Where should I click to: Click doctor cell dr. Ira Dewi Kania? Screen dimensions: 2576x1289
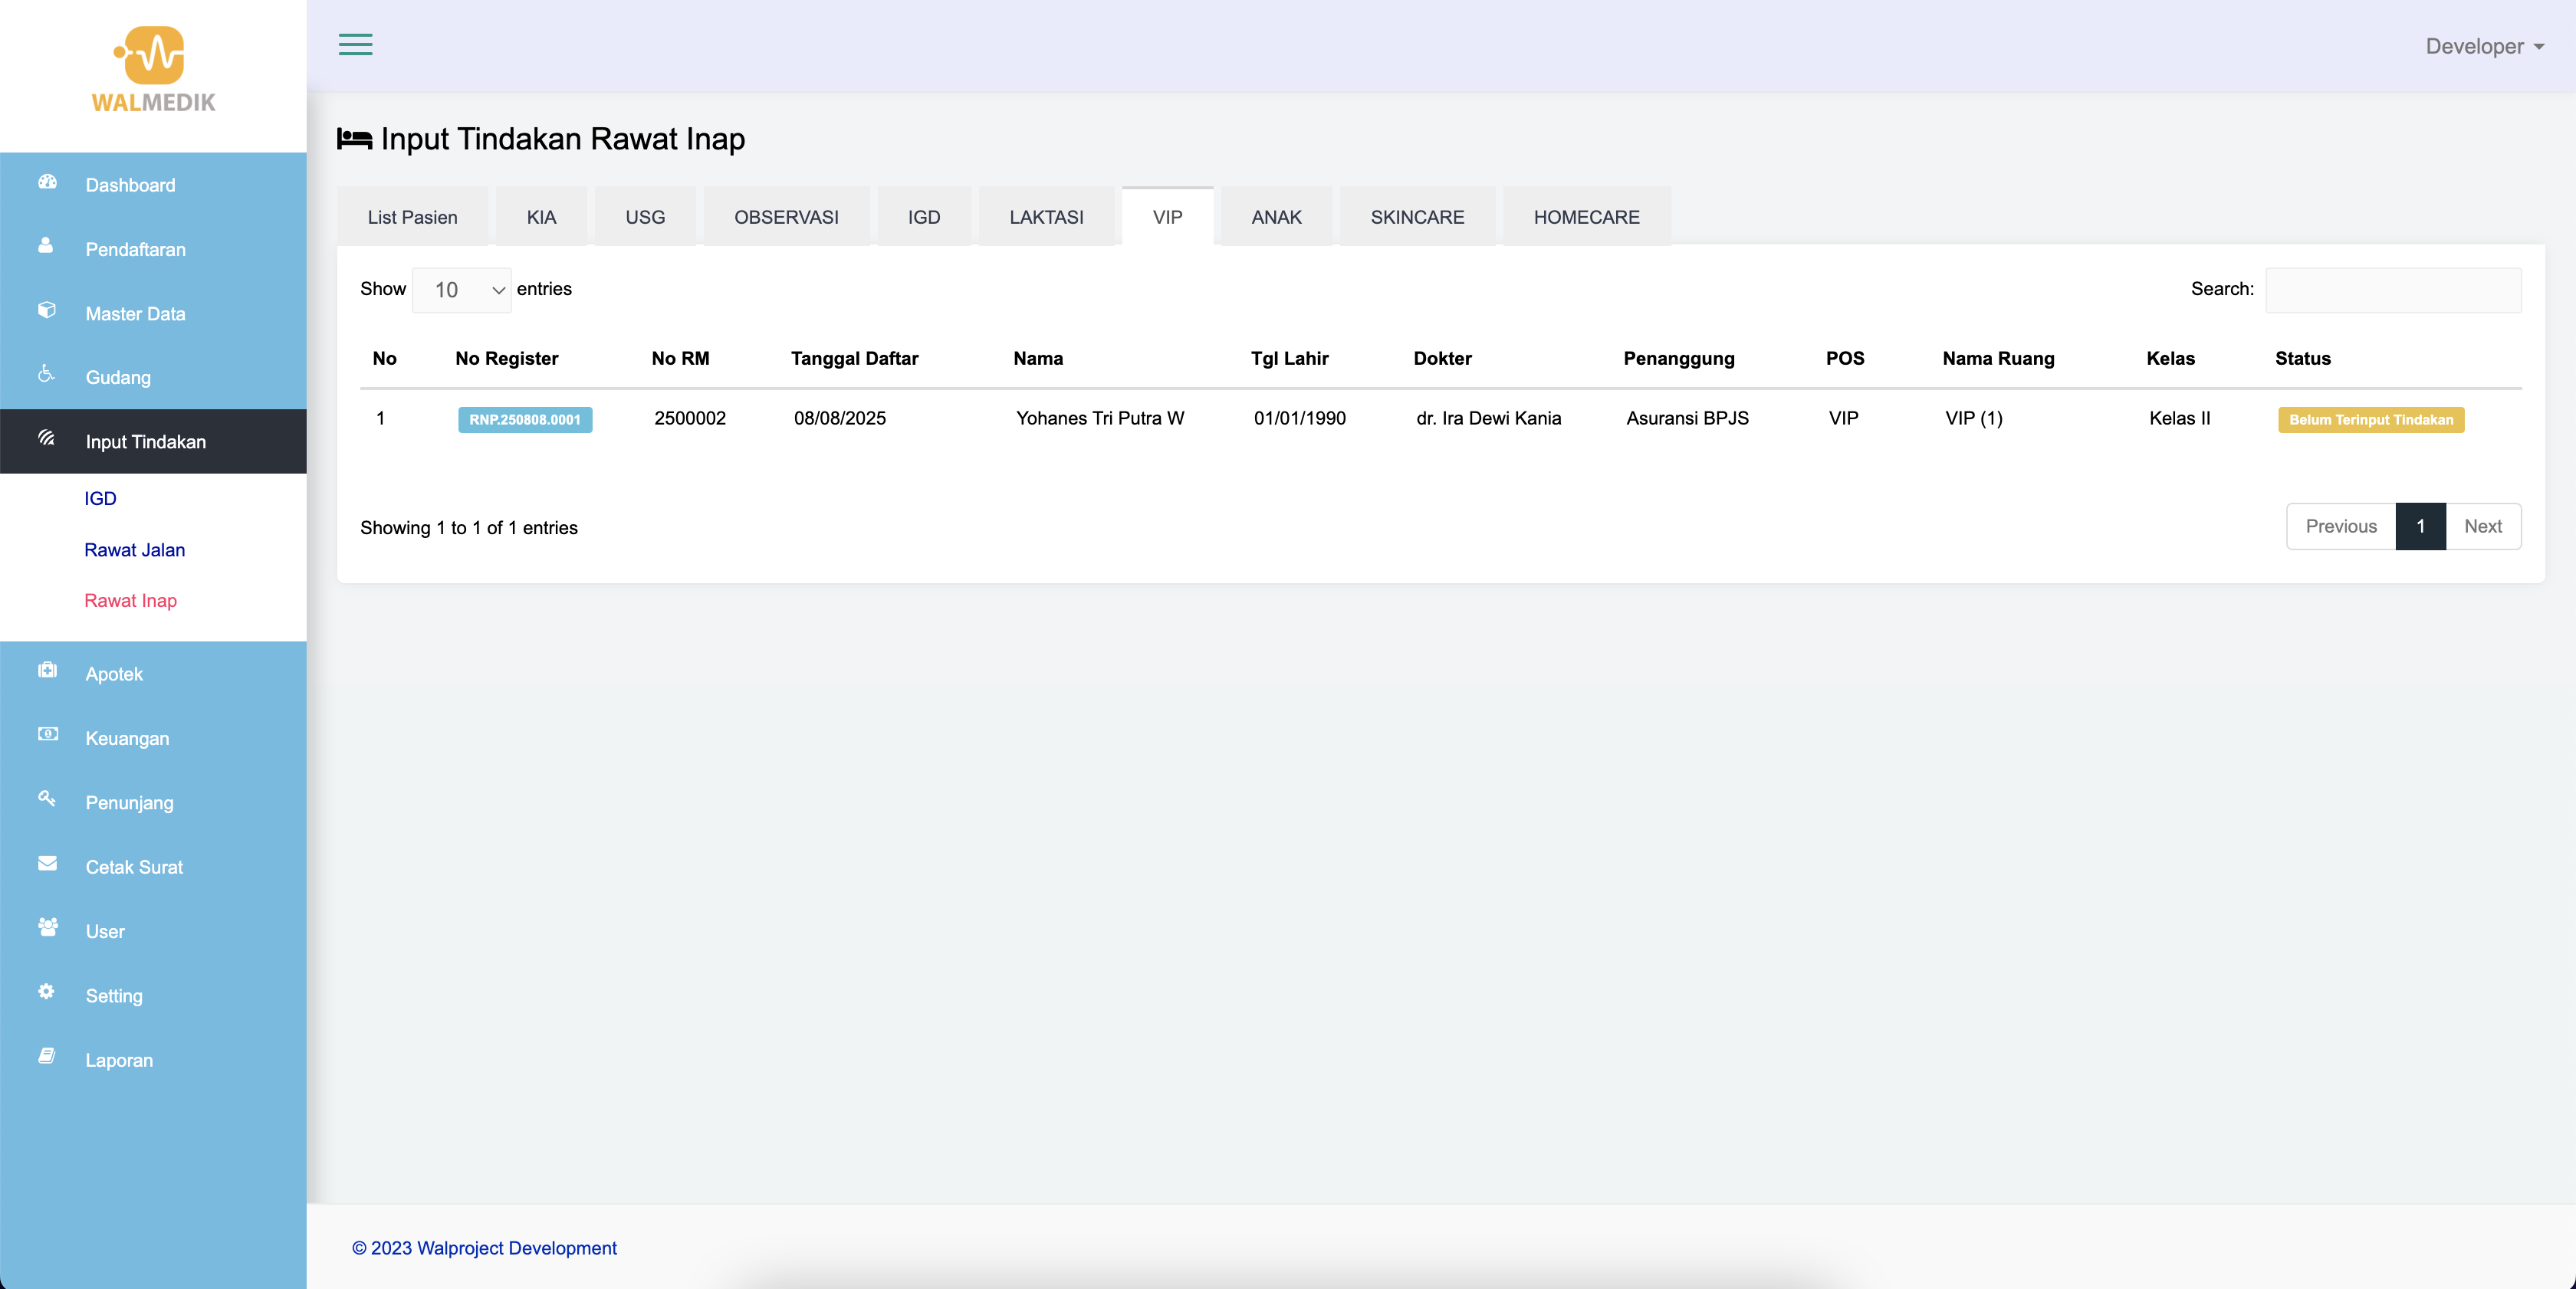(1488, 418)
